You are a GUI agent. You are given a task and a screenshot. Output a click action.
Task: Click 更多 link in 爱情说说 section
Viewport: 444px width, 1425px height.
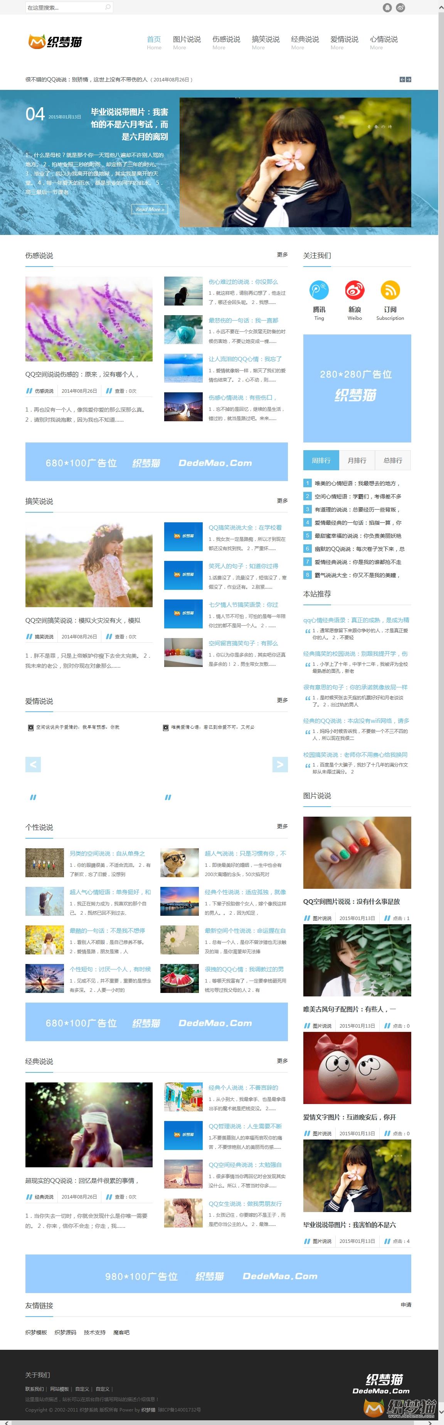tap(282, 700)
